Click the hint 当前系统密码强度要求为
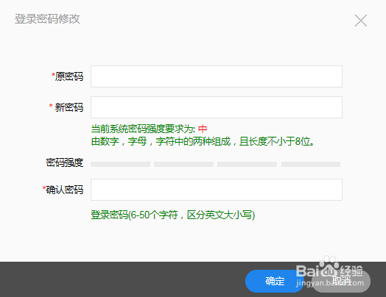The image size is (386, 297). coord(143,129)
